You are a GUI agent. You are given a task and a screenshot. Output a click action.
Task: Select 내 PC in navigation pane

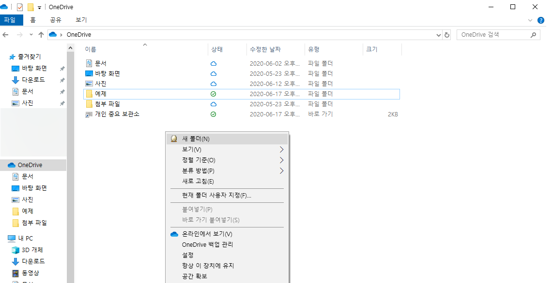(x=25, y=239)
